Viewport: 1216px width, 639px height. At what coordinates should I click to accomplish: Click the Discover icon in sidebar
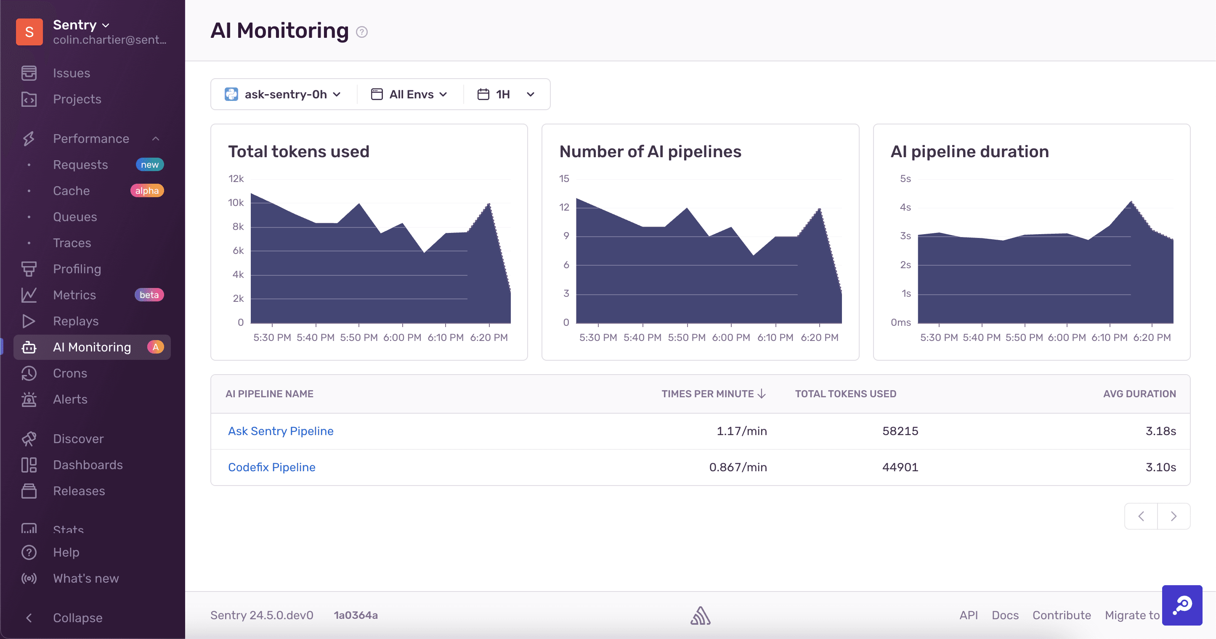pyautogui.click(x=29, y=439)
